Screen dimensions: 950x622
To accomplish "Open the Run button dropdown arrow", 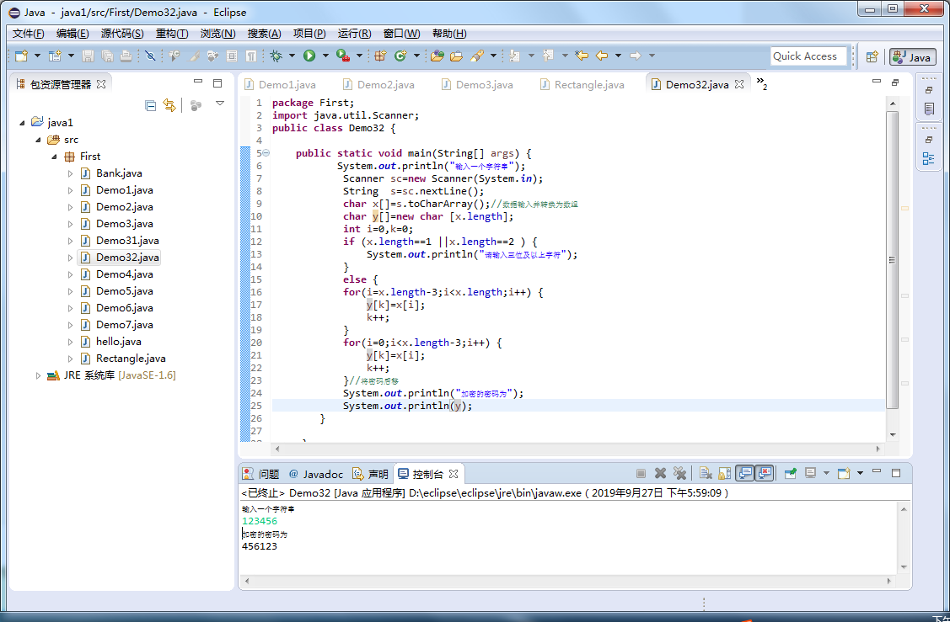I will click(x=325, y=56).
